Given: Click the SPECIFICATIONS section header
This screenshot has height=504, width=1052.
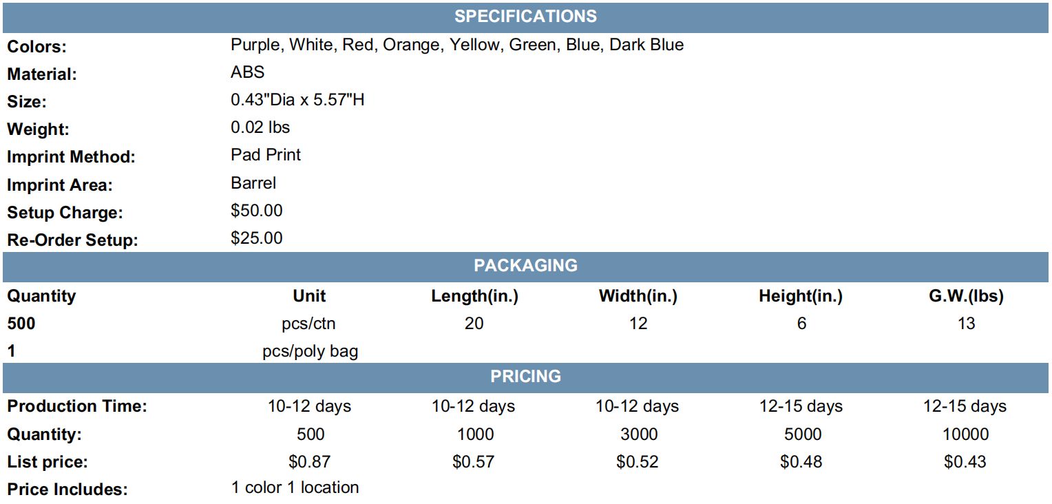Looking at the screenshot, I should pos(526,17).
